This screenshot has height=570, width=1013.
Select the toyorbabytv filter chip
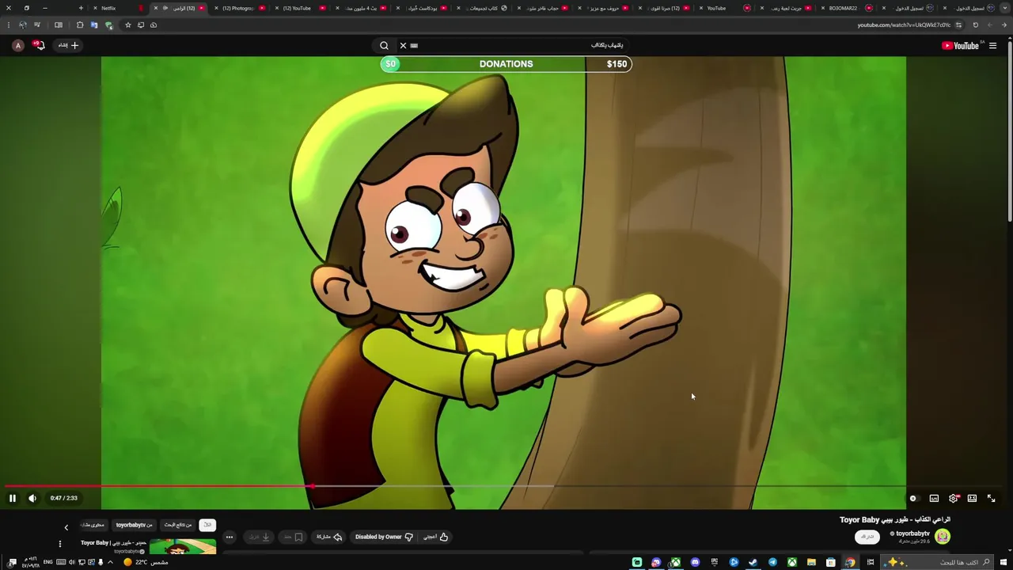[x=134, y=525]
